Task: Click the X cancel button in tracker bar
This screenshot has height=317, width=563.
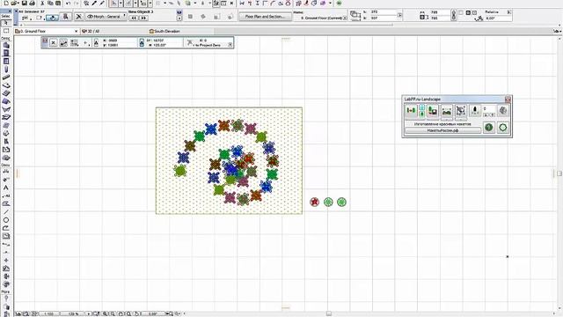Action: coord(53,43)
